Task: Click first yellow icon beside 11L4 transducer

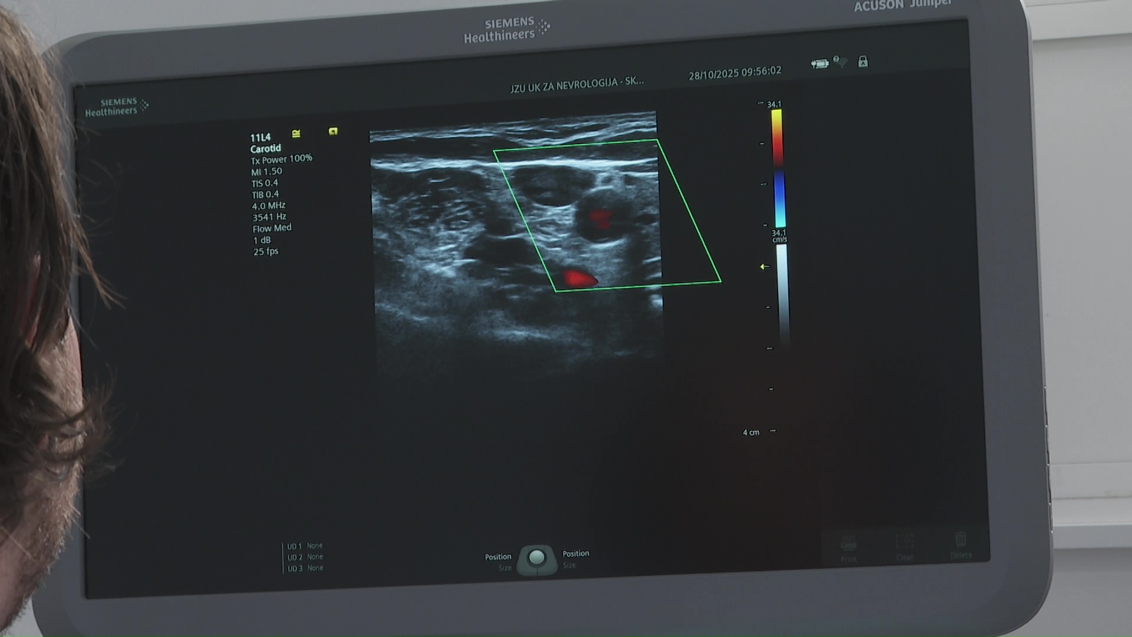Action: (x=296, y=134)
